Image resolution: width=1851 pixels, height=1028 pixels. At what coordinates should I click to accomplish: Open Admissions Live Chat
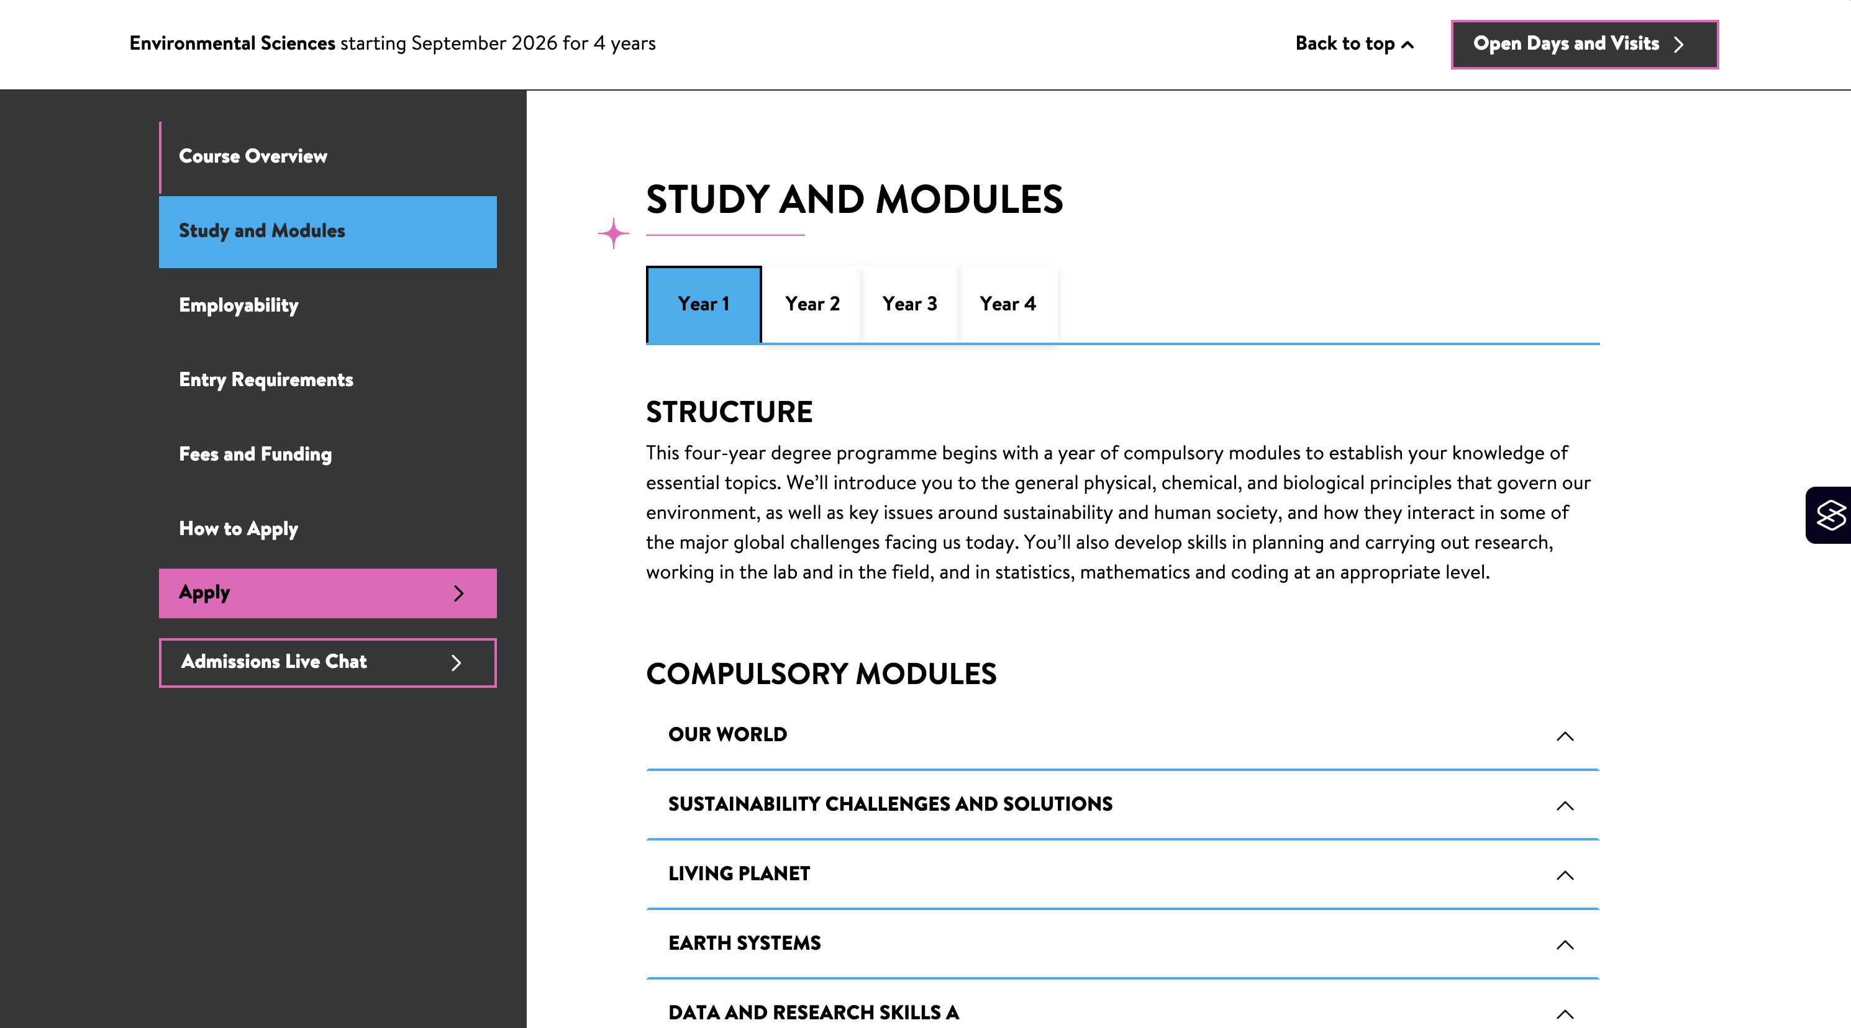pyautogui.click(x=309, y=662)
